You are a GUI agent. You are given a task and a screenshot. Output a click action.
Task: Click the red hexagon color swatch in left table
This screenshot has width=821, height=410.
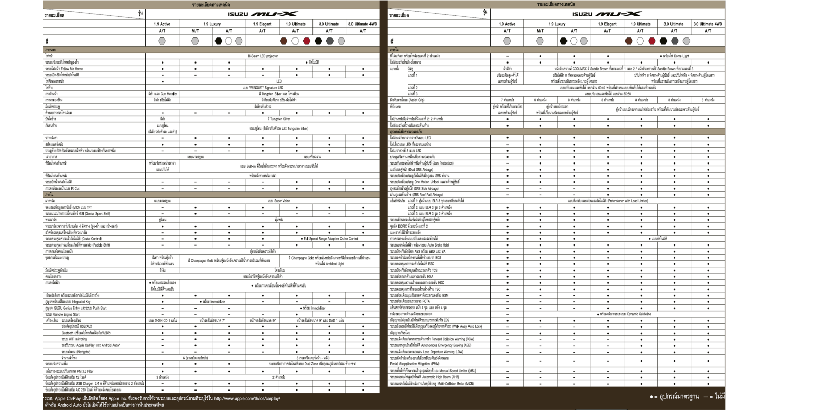click(x=307, y=41)
